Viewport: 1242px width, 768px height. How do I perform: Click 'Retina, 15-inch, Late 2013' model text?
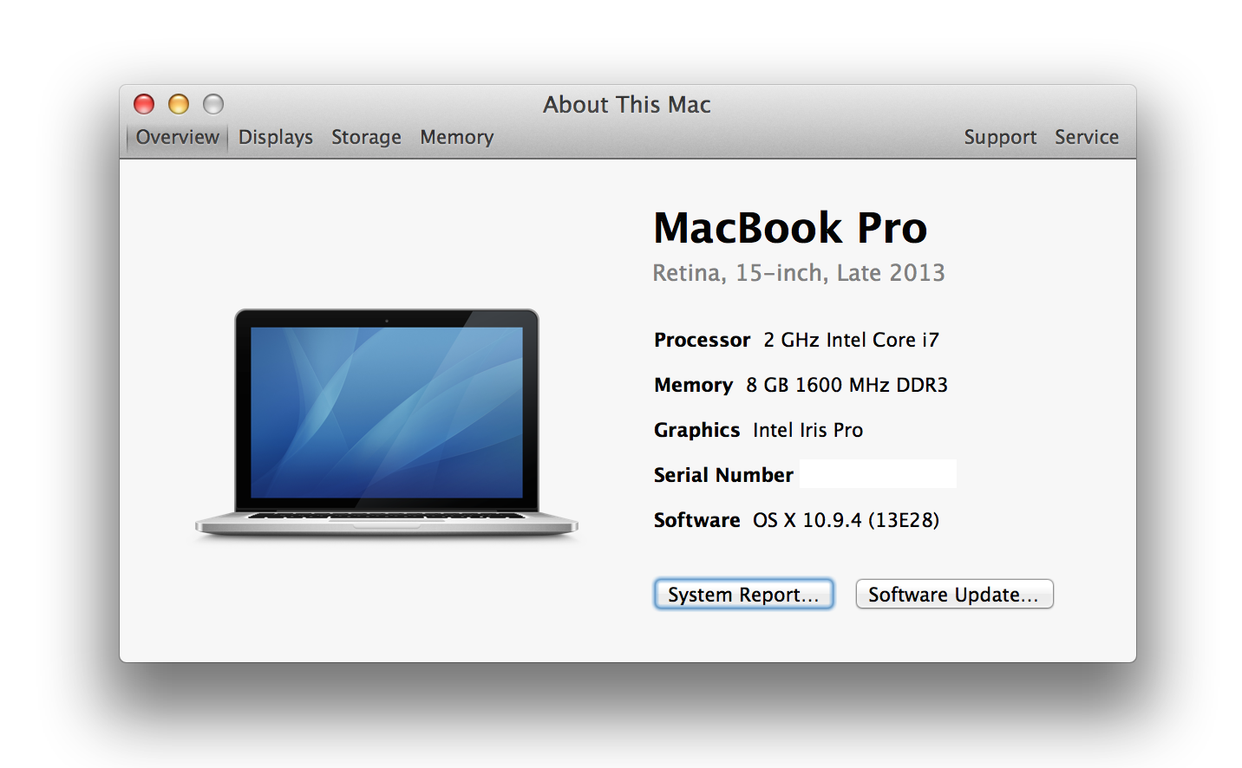(x=799, y=273)
